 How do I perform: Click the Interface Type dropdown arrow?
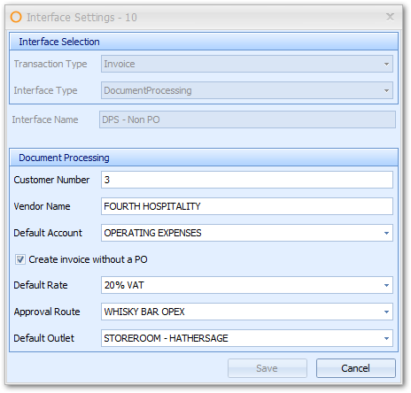pyautogui.click(x=386, y=90)
